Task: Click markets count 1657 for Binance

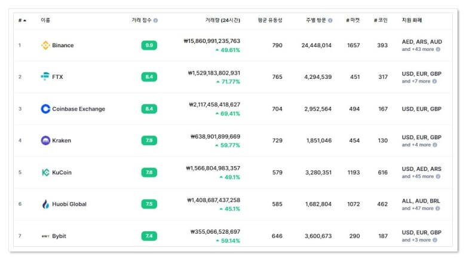Action: [x=353, y=45]
